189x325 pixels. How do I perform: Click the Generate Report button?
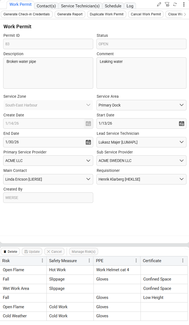[x=70, y=14]
